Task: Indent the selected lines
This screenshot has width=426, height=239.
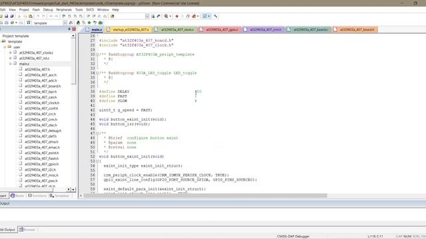Action: coord(89,16)
